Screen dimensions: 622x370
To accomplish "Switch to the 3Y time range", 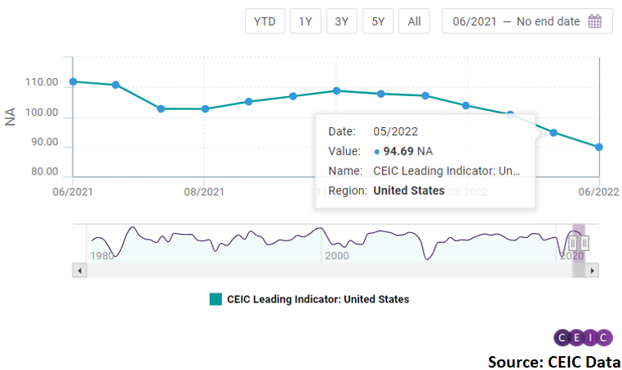I will click(341, 22).
